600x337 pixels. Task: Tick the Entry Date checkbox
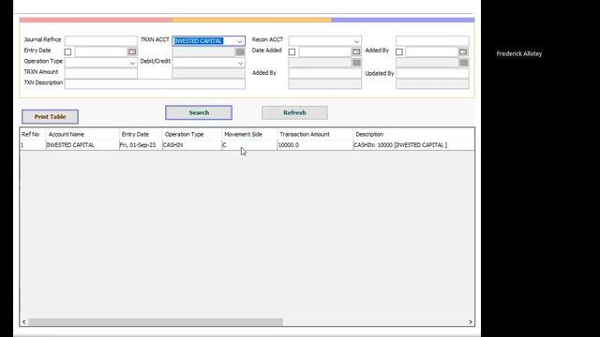pos(67,52)
